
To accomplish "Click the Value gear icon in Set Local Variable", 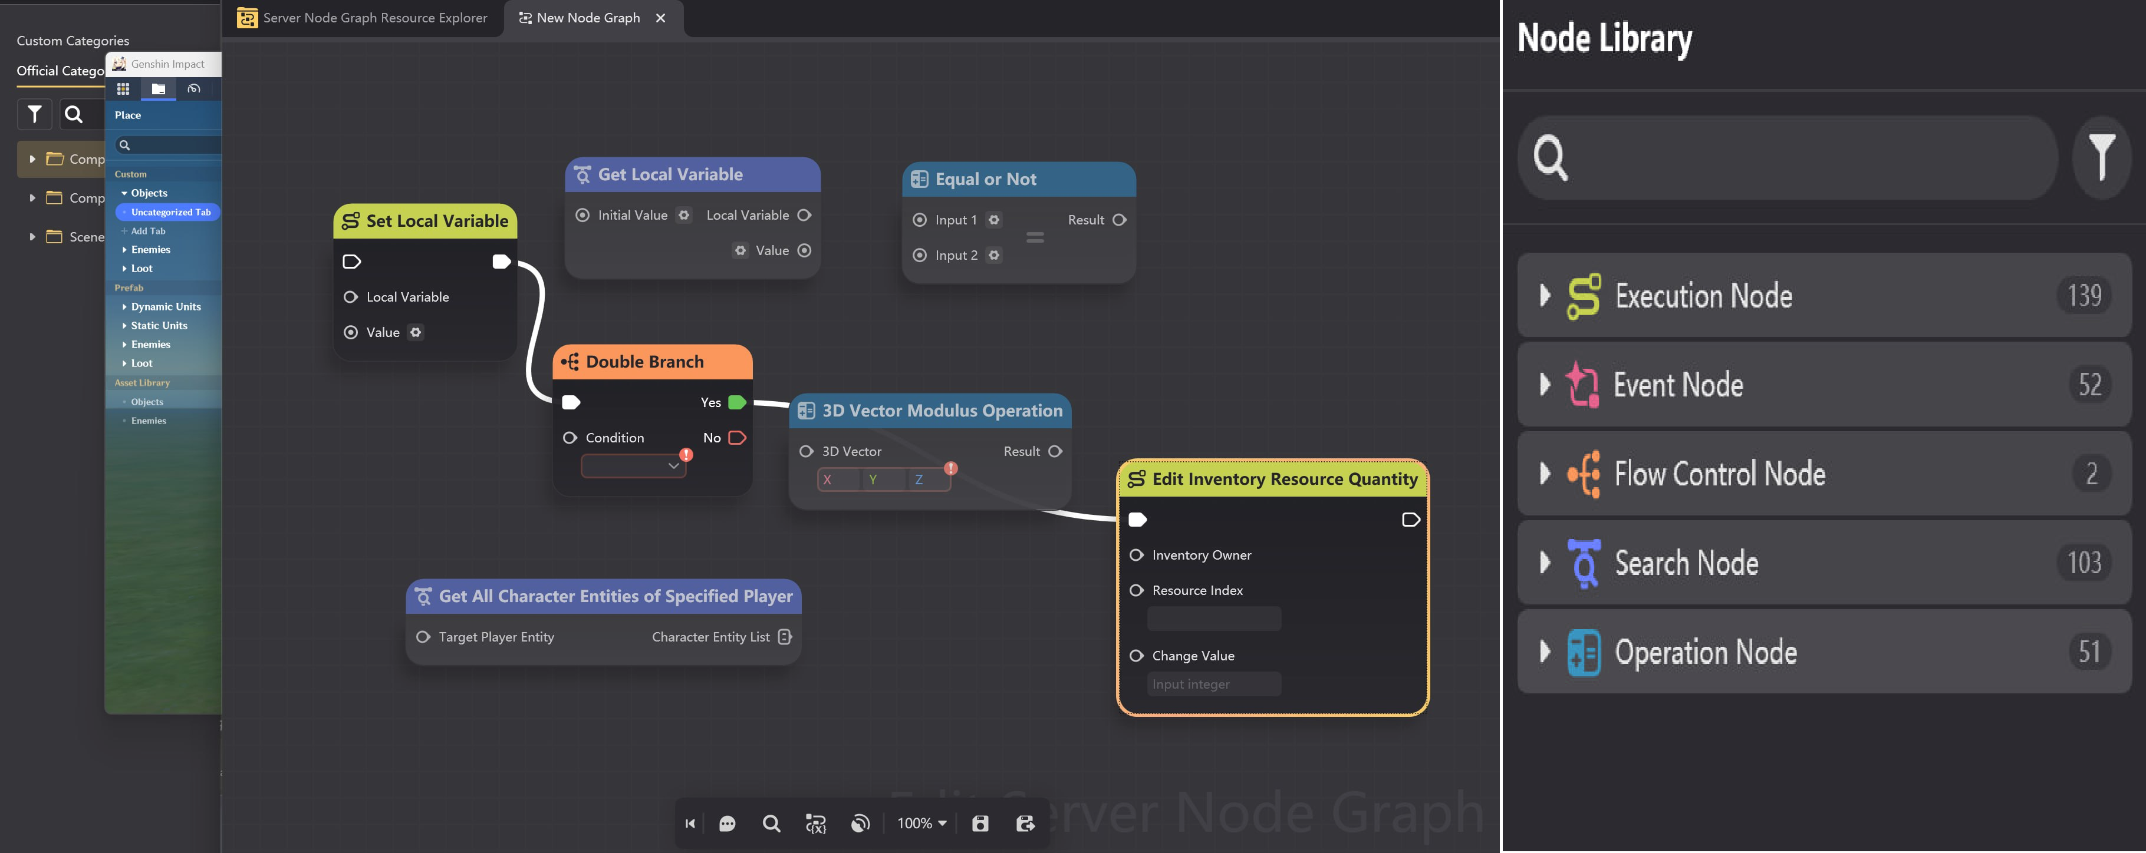I will [416, 332].
